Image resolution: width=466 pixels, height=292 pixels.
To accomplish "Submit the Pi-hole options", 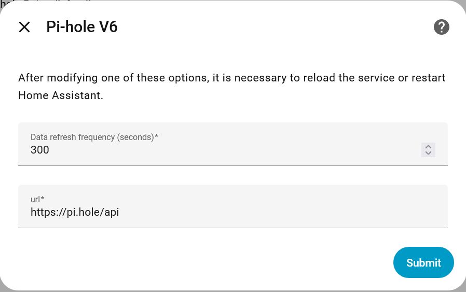I will pos(423,262).
